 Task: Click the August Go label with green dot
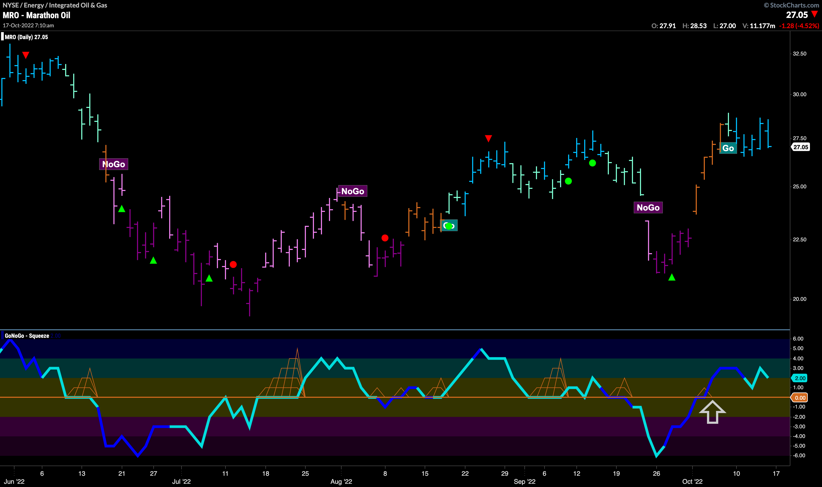click(449, 226)
